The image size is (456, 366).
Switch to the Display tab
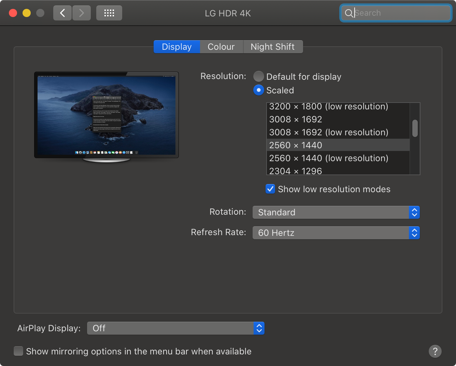click(x=176, y=47)
